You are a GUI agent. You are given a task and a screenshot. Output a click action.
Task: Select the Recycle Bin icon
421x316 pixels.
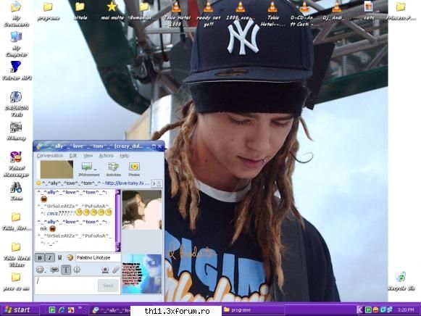tap(401, 281)
